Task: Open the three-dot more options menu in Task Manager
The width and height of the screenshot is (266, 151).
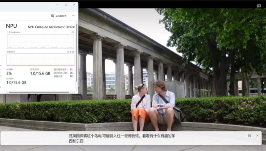Action: pyautogui.click(x=74, y=16)
